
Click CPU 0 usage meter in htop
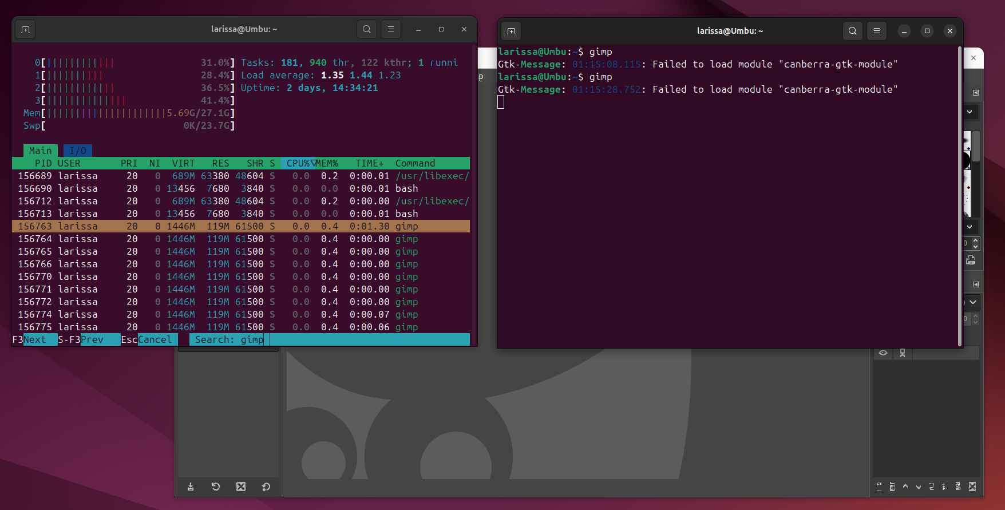[134, 62]
